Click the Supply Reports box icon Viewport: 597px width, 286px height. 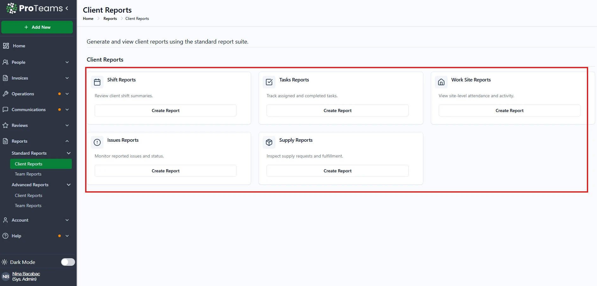pos(269,142)
